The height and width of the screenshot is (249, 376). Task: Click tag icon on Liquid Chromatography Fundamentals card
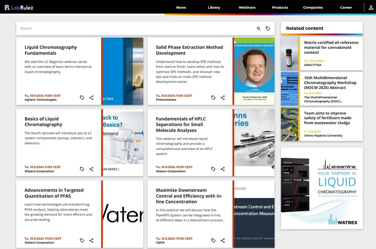(82, 98)
